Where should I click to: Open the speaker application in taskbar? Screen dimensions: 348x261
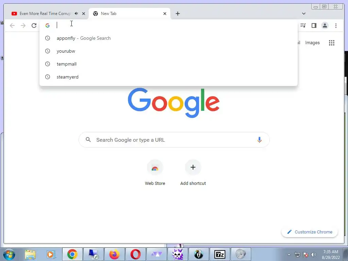(241, 254)
